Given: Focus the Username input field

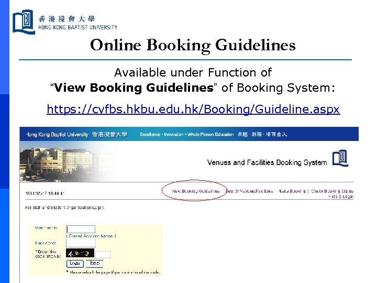Looking at the screenshot, I should pyautogui.click(x=81, y=229).
